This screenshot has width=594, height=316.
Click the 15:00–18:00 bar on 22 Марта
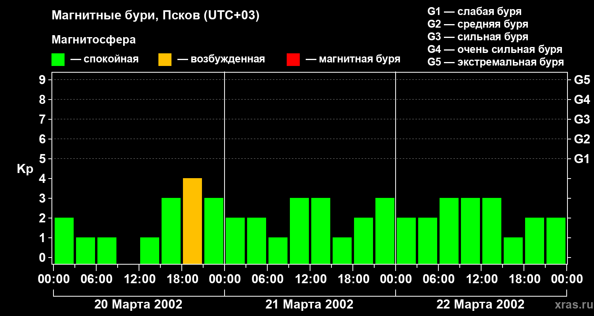click(x=513, y=250)
